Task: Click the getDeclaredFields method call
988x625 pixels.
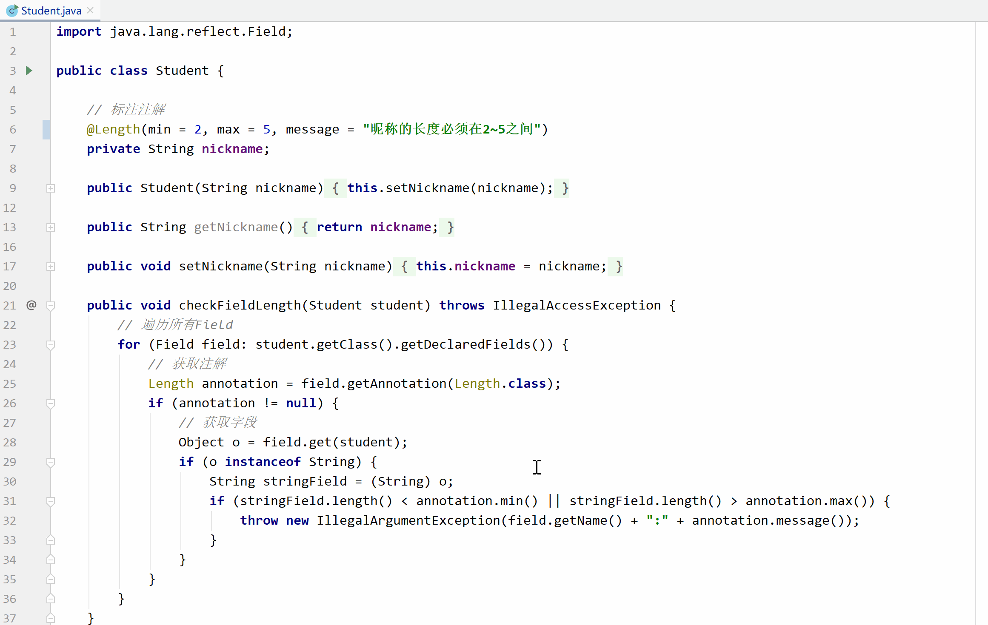Action: 465,344
